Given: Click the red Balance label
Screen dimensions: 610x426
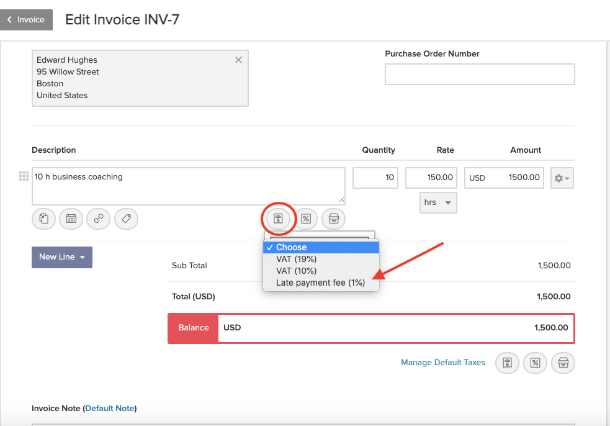Looking at the screenshot, I should pos(194,328).
